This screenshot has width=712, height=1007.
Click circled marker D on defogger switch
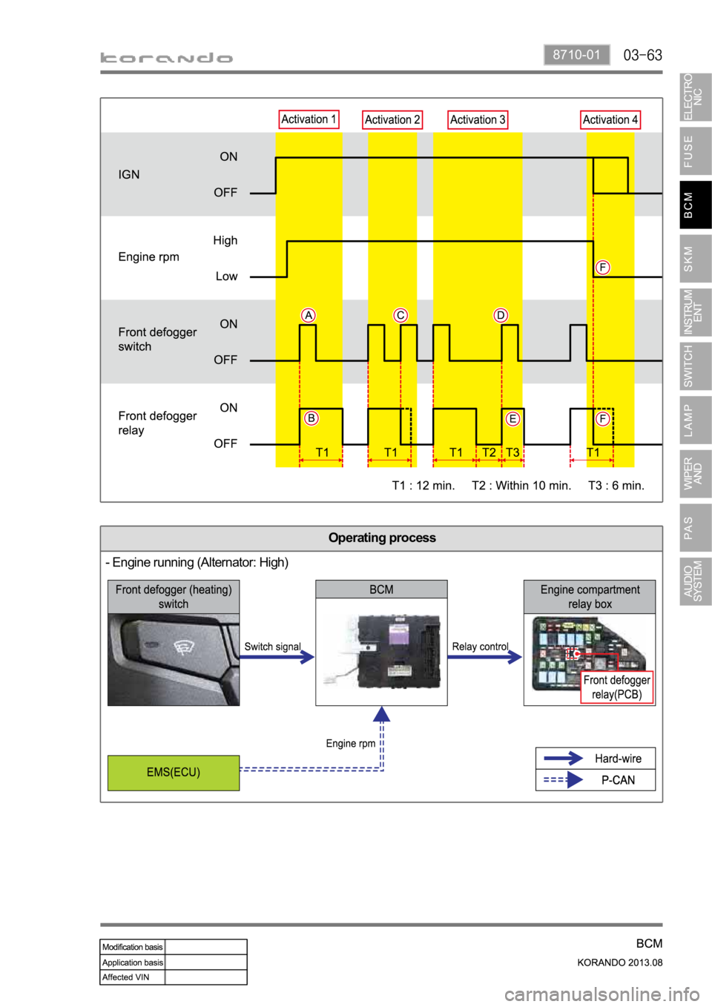[501, 315]
